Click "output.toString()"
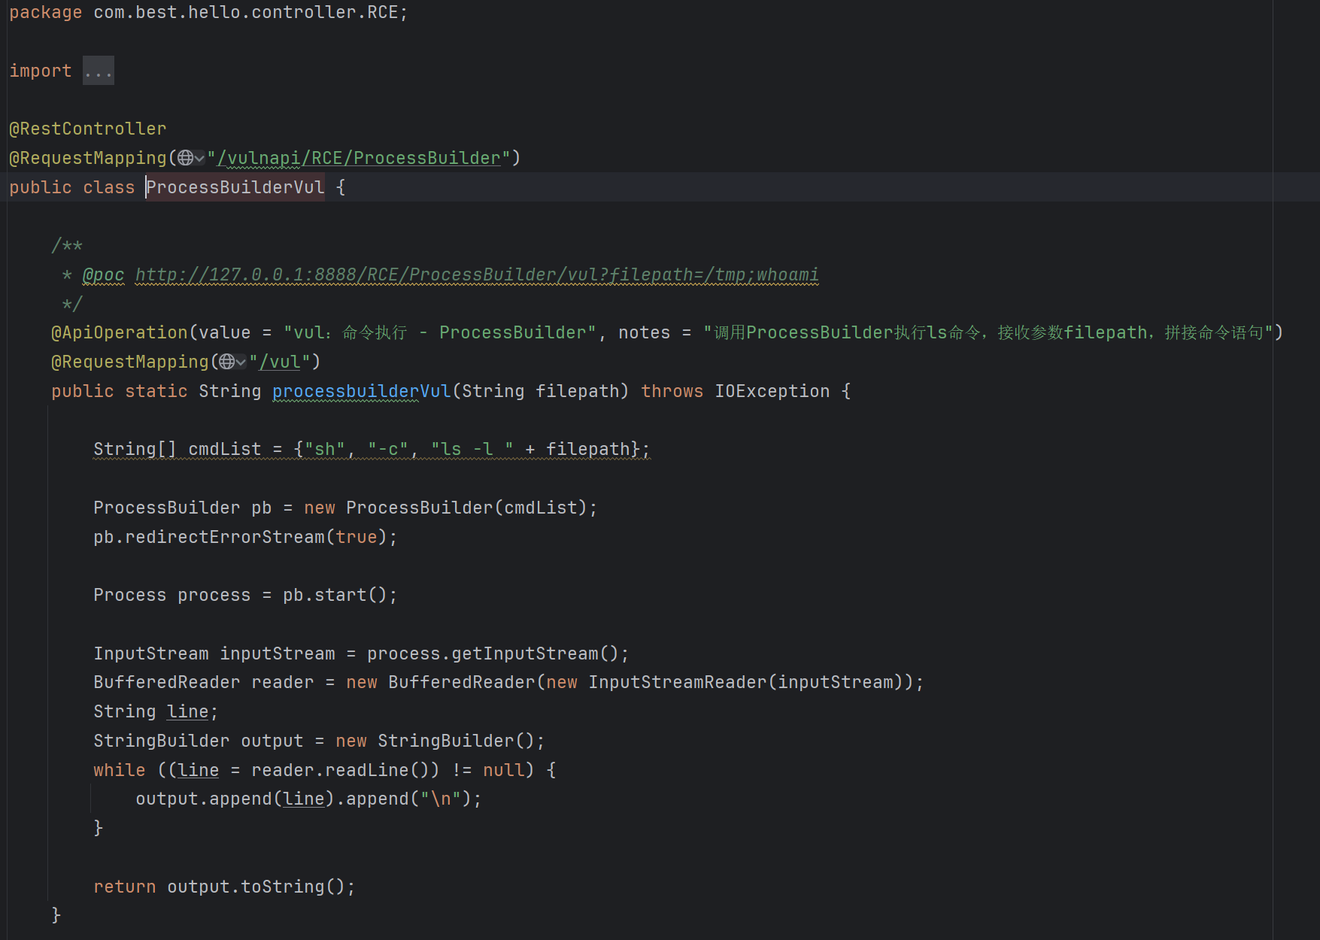This screenshot has width=1320, height=940. (x=256, y=887)
